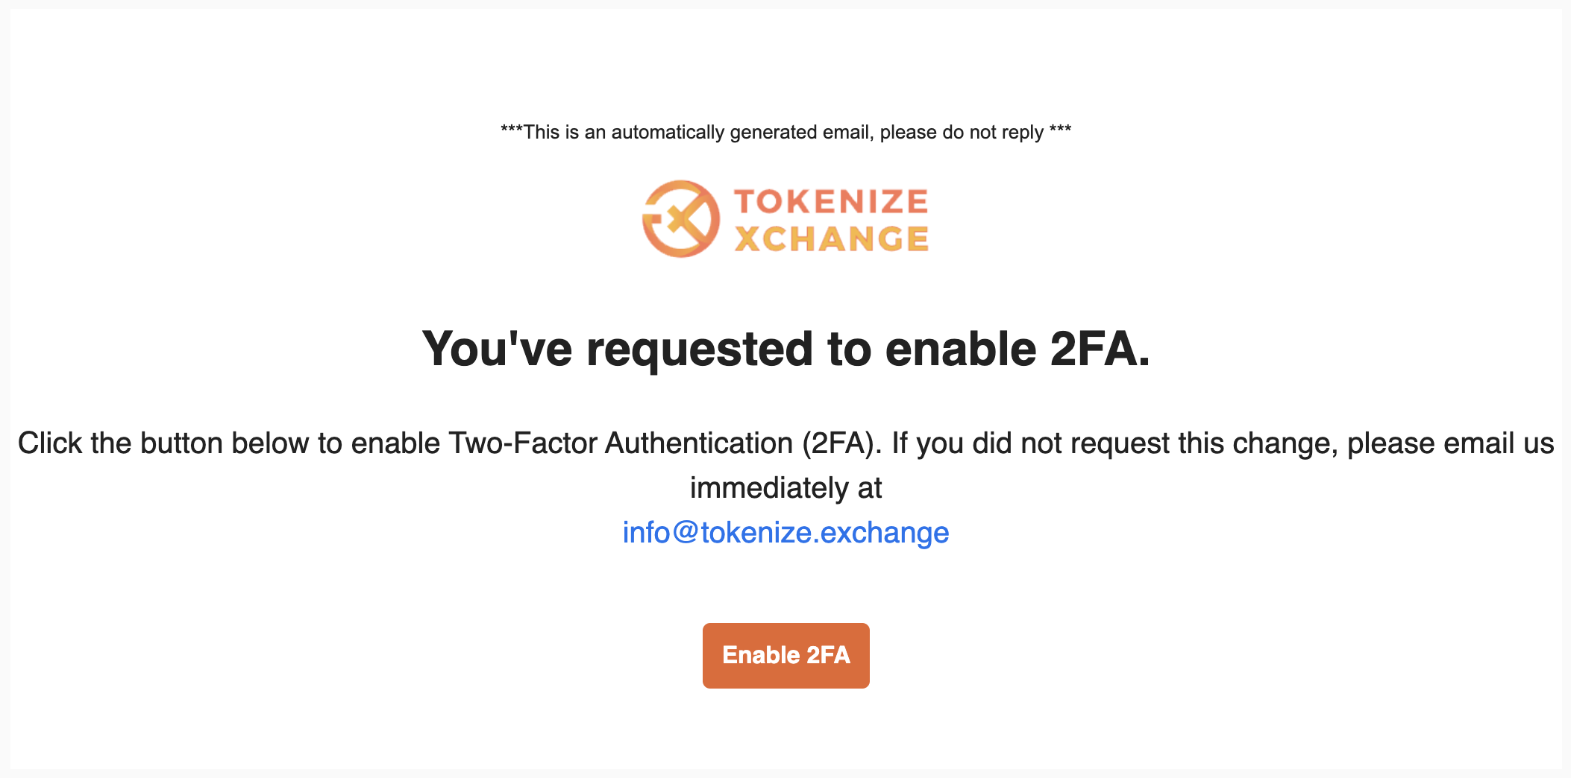Click "(2FA)" in the body paragraph
This screenshot has width=1571, height=778.
click(x=842, y=443)
